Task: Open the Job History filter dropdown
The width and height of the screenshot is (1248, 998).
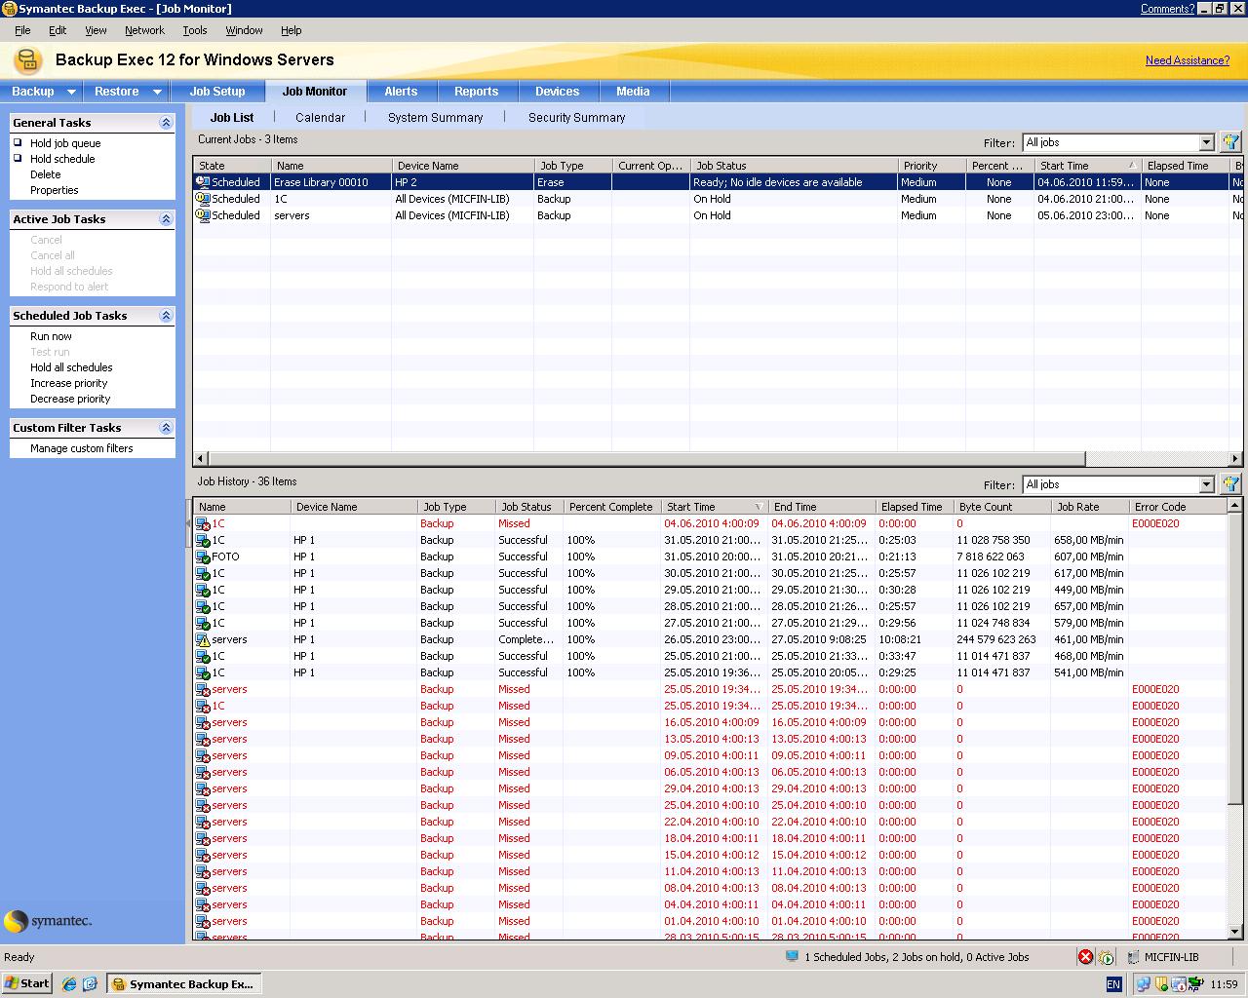Action: 1206,484
